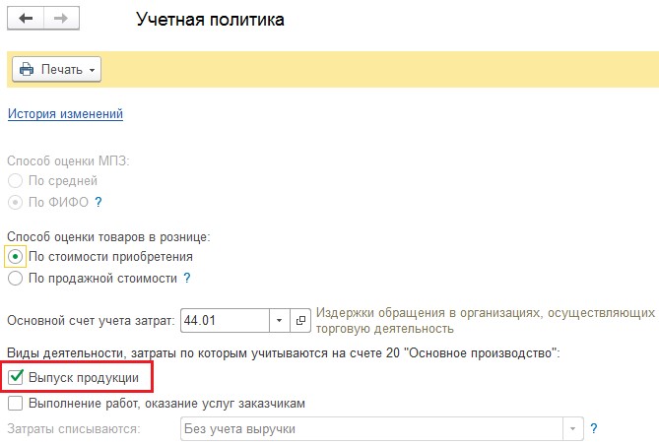Click the printer icon on Печать button
The height and width of the screenshot is (445, 659).
(27, 70)
